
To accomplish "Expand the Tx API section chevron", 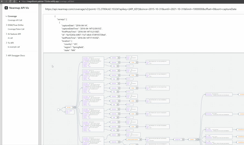I will (7, 43).
